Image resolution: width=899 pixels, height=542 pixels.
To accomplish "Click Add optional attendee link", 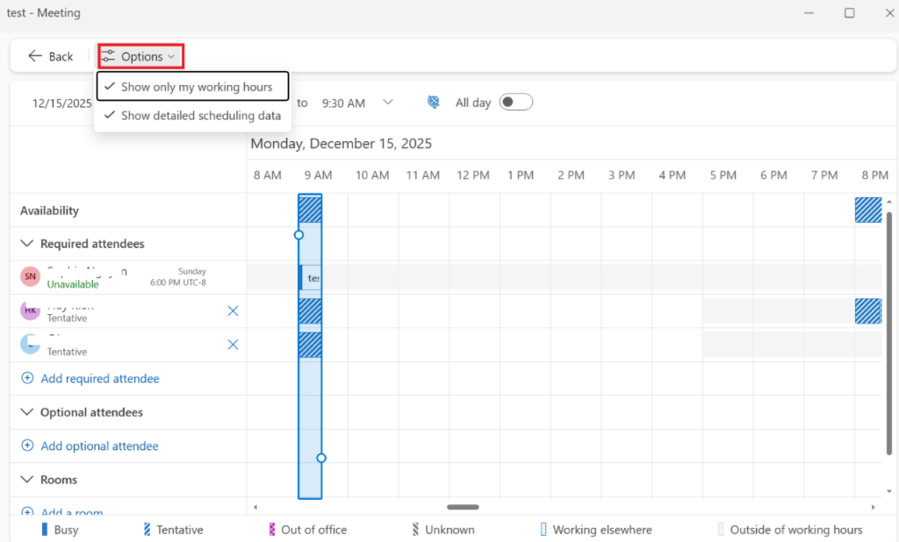I will [x=99, y=446].
